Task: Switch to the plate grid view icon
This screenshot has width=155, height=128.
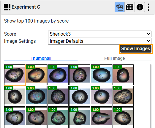Action: pyautogui.click(x=130, y=7)
